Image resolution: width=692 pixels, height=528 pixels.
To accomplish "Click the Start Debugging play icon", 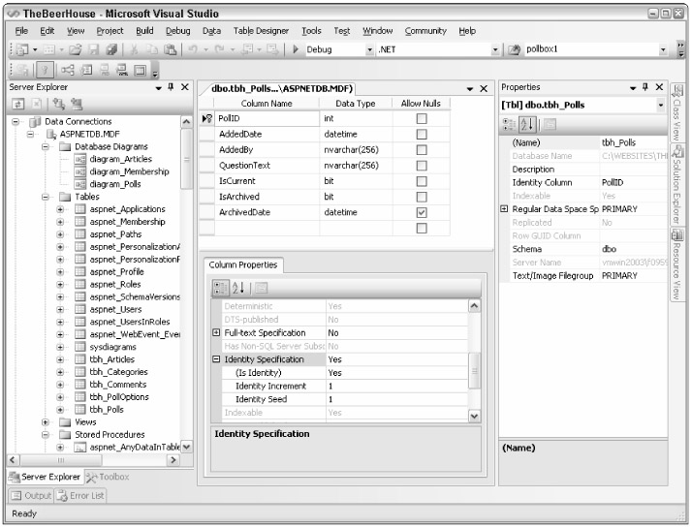I will pos(297,48).
